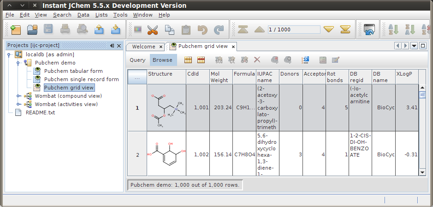Switch to Query mode

[137, 60]
